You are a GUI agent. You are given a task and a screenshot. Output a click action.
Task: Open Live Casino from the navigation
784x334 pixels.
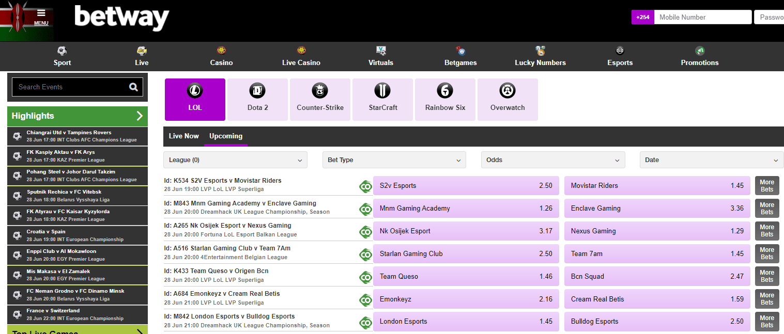point(301,56)
